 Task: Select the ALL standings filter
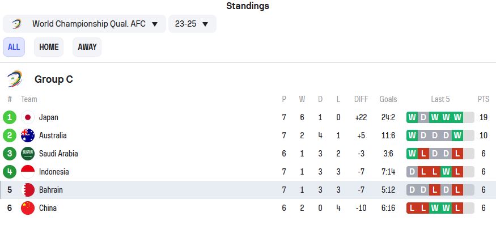14,47
